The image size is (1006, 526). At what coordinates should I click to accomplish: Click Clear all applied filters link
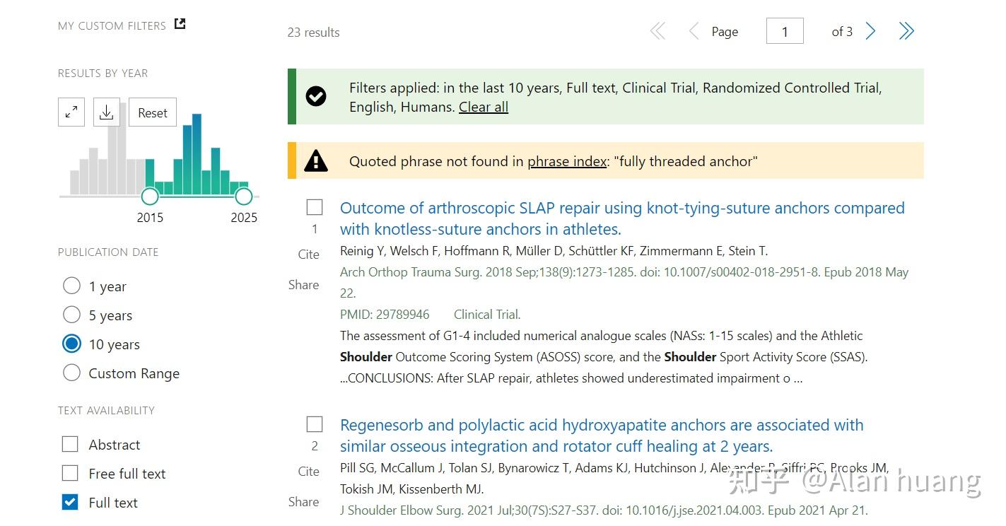[x=484, y=107]
